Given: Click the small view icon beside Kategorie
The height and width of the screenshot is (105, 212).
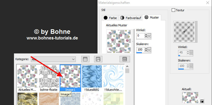Looking at the screenshot, I should 85,59.
